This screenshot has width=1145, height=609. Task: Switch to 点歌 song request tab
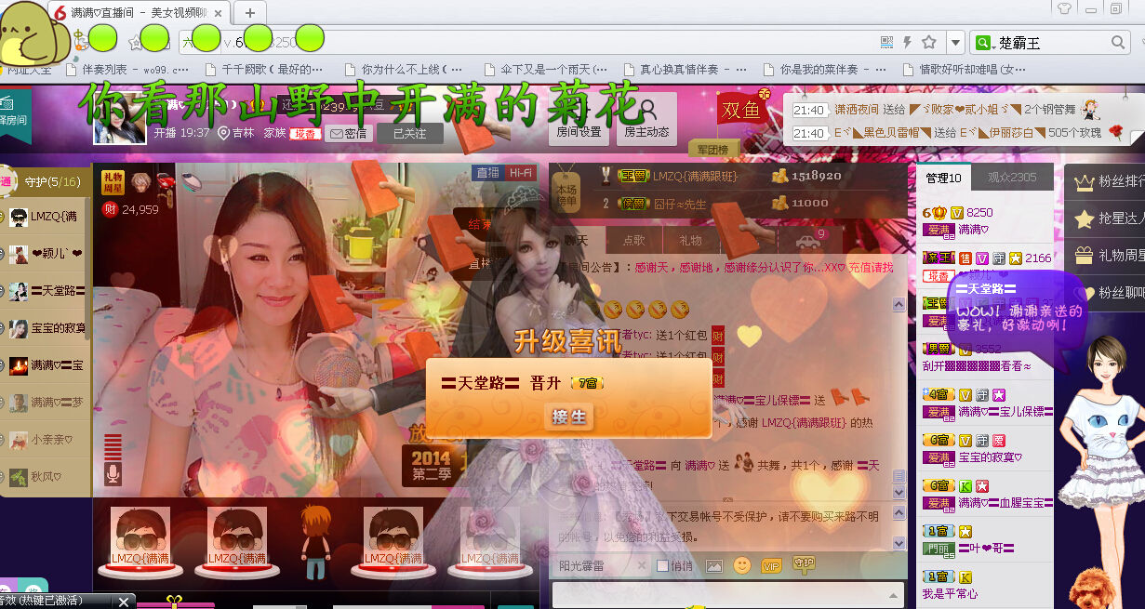[x=633, y=240]
